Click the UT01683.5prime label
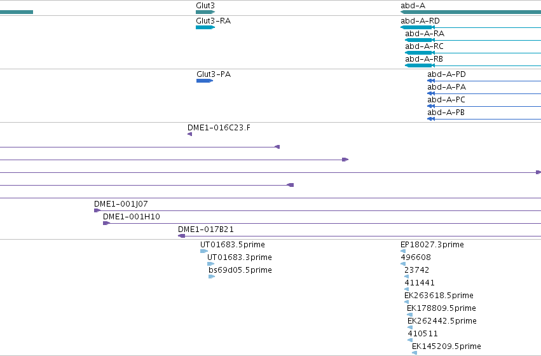 click(x=233, y=245)
